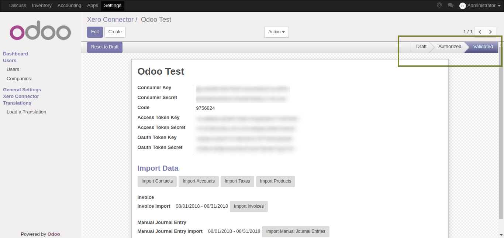Click the Edit button
Viewport: 504px width, 238px height.
[x=95, y=32]
